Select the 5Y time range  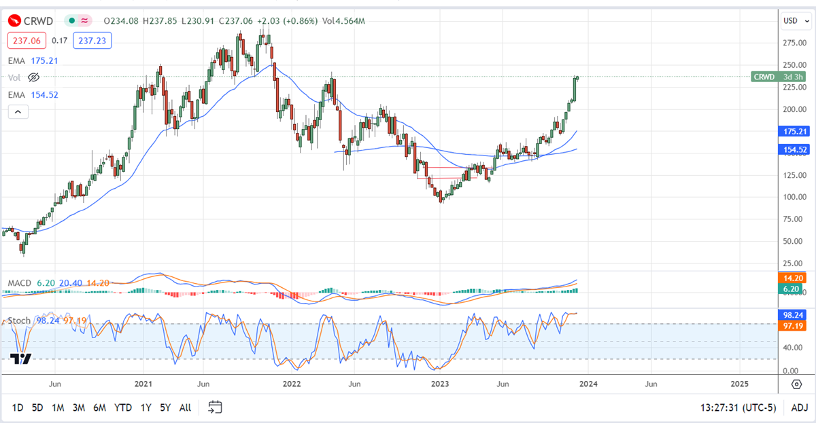tap(165, 408)
